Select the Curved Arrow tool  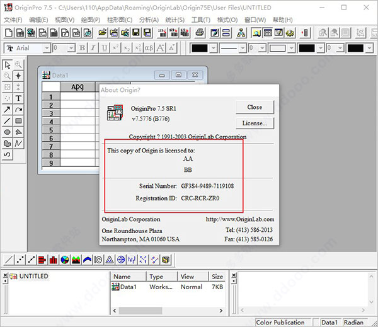pyautogui.click(x=18, y=110)
